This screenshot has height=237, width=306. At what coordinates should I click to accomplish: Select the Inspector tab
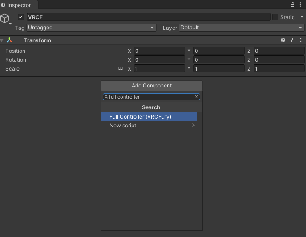[19, 5]
